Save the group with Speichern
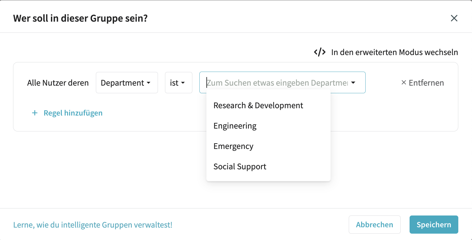The width and height of the screenshot is (472, 240). tap(434, 224)
